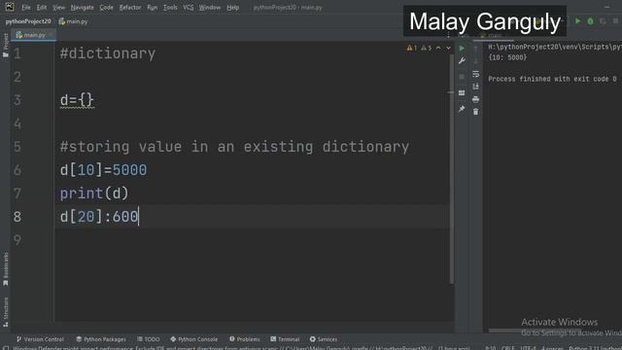Open the Tools menu
The height and width of the screenshot is (350, 622).
170,7
